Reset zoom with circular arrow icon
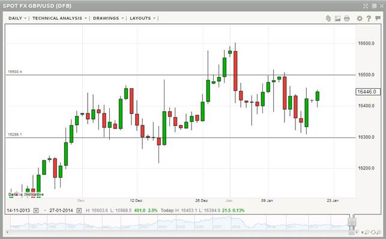This screenshot has width=386, height=239. pyautogui.click(x=373, y=232)
